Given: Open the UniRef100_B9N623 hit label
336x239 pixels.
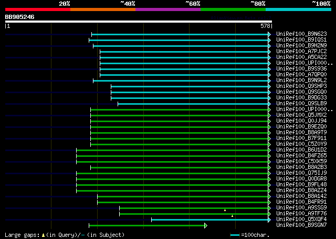Looking at the screenshot, I should click(301, 34).
